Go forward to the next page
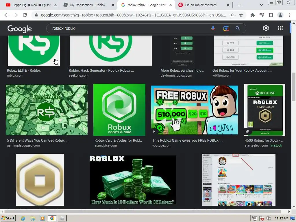This screenshot has height=222, width=296. click(x=16, y=15)
